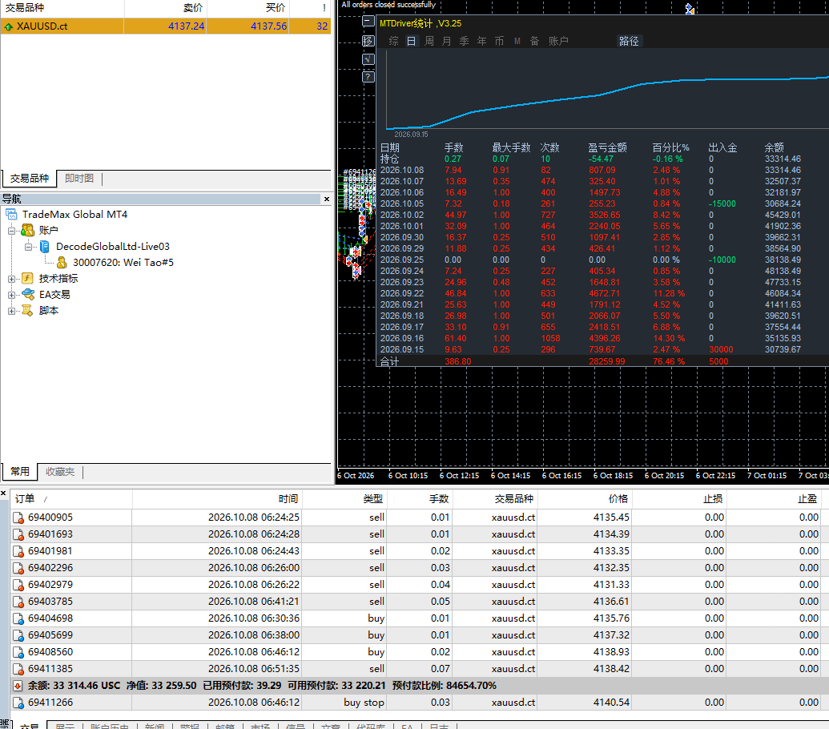Collapse the 账户 accounts tree node
The image size is (829, 729).
(x=12, y=231)
